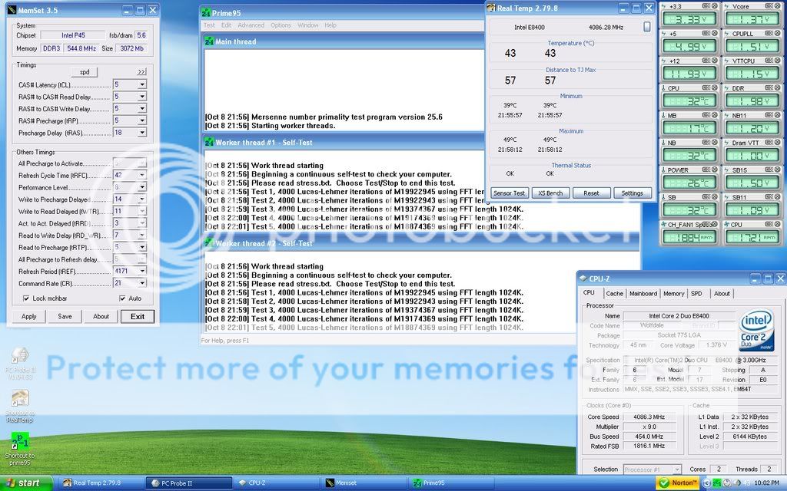Open the RAS# to CAS# Read Delay dropdown
Image resolution: width=787 pixels, height=491 pixels.
coord(142,96)
